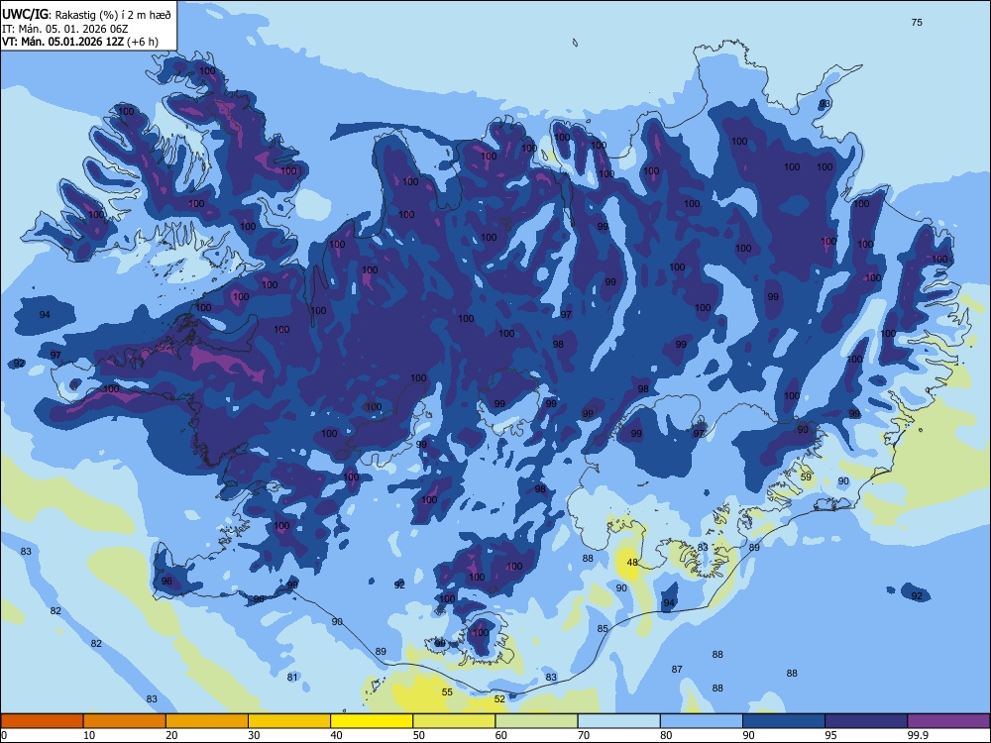991x743 pixels.
Task: Click the legend tick label '99.9'
Action: click(x=918, y=735)
